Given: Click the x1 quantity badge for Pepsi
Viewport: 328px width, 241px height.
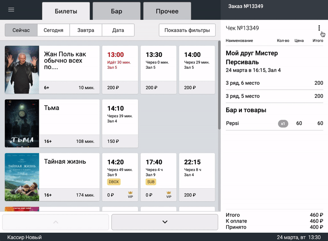Looking at the screenshot, I should click(283, 124).
